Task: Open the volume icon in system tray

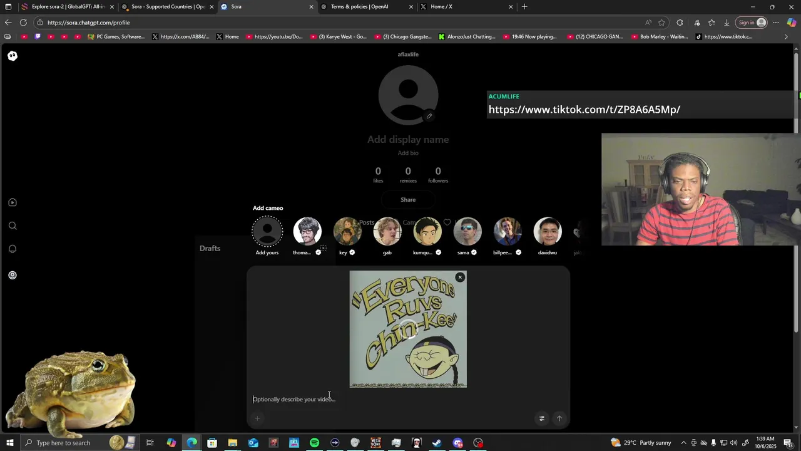Action: [733, 443]
